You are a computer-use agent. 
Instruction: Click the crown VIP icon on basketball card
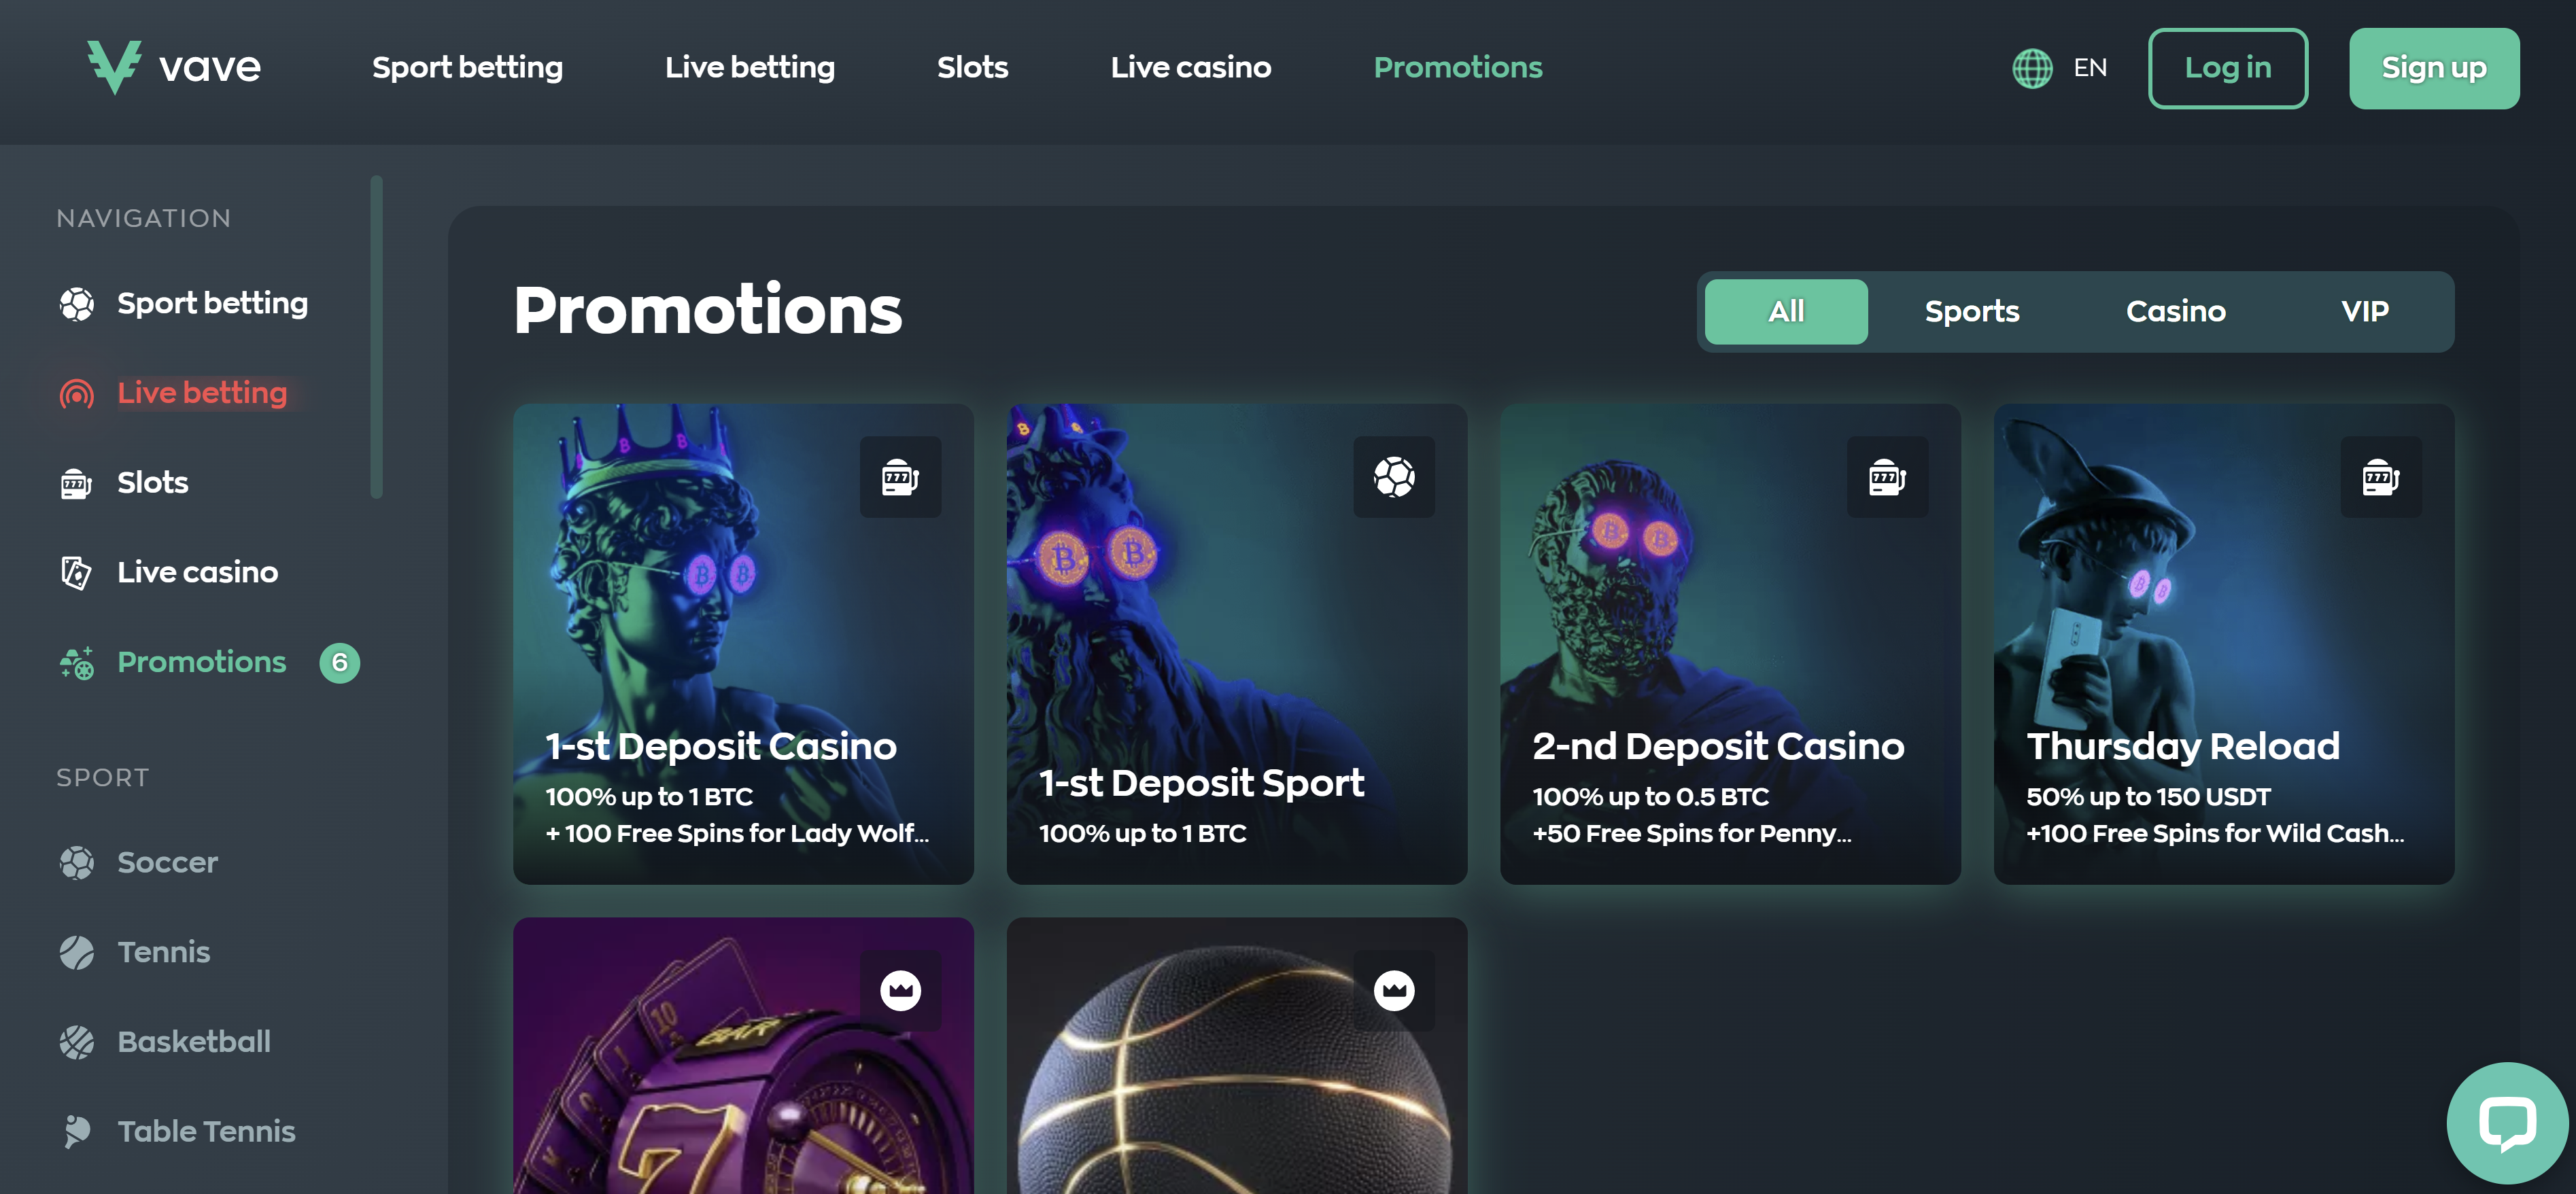pyautogui.click(x=1393, y=990)
